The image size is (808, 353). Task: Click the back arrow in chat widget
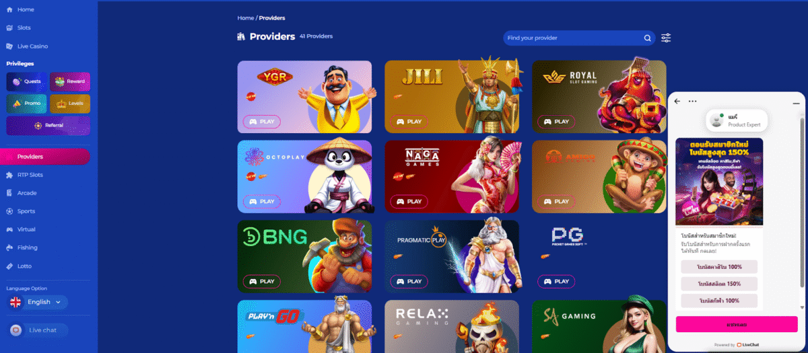point(677,102)
